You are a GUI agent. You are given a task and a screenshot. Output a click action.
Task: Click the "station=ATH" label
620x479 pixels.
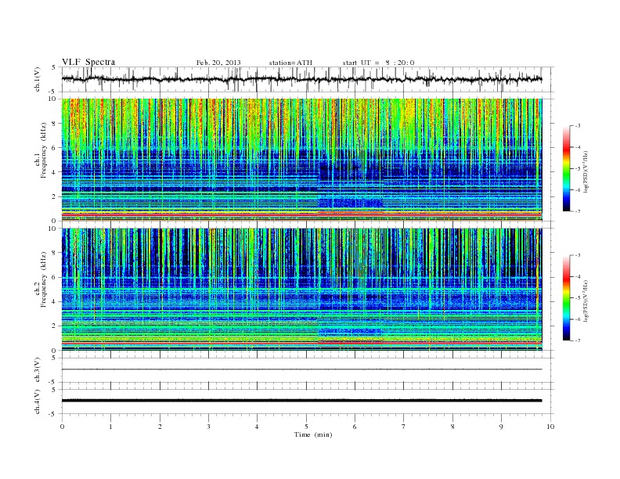click(x=290, y=63)
